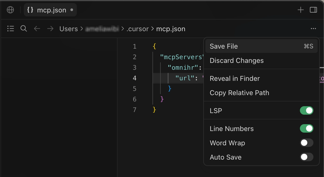
Task: Click the search magnifier icon
Action: tap(24, 29)
